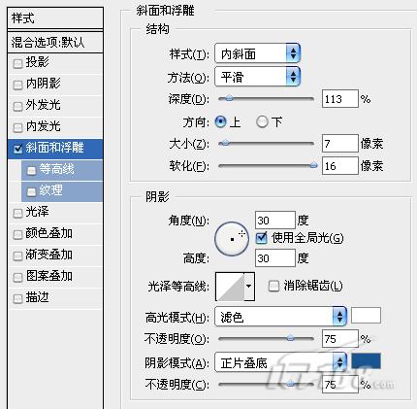417x409 pixels.
Task: Click the white highlight color swatch
Action: pyautogui.click(x=366, y=315)
